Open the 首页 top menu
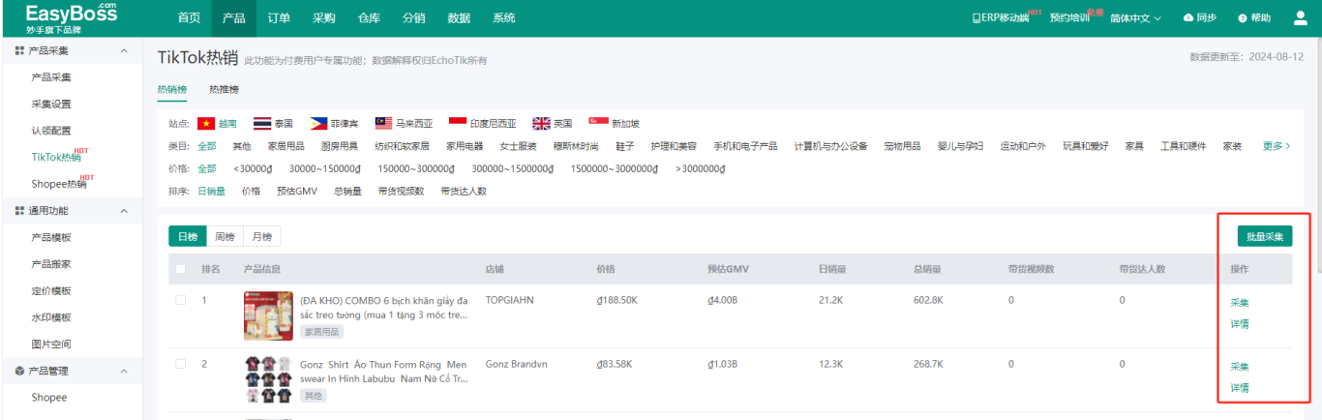 coord(190,18)
